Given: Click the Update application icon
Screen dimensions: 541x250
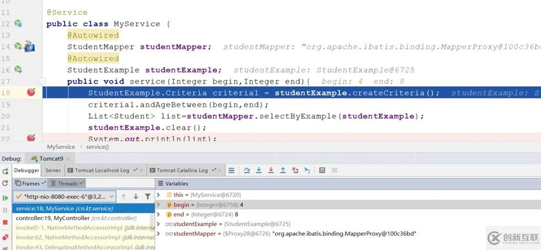Looking at the screenshot, I should click(x=5, y=183).
